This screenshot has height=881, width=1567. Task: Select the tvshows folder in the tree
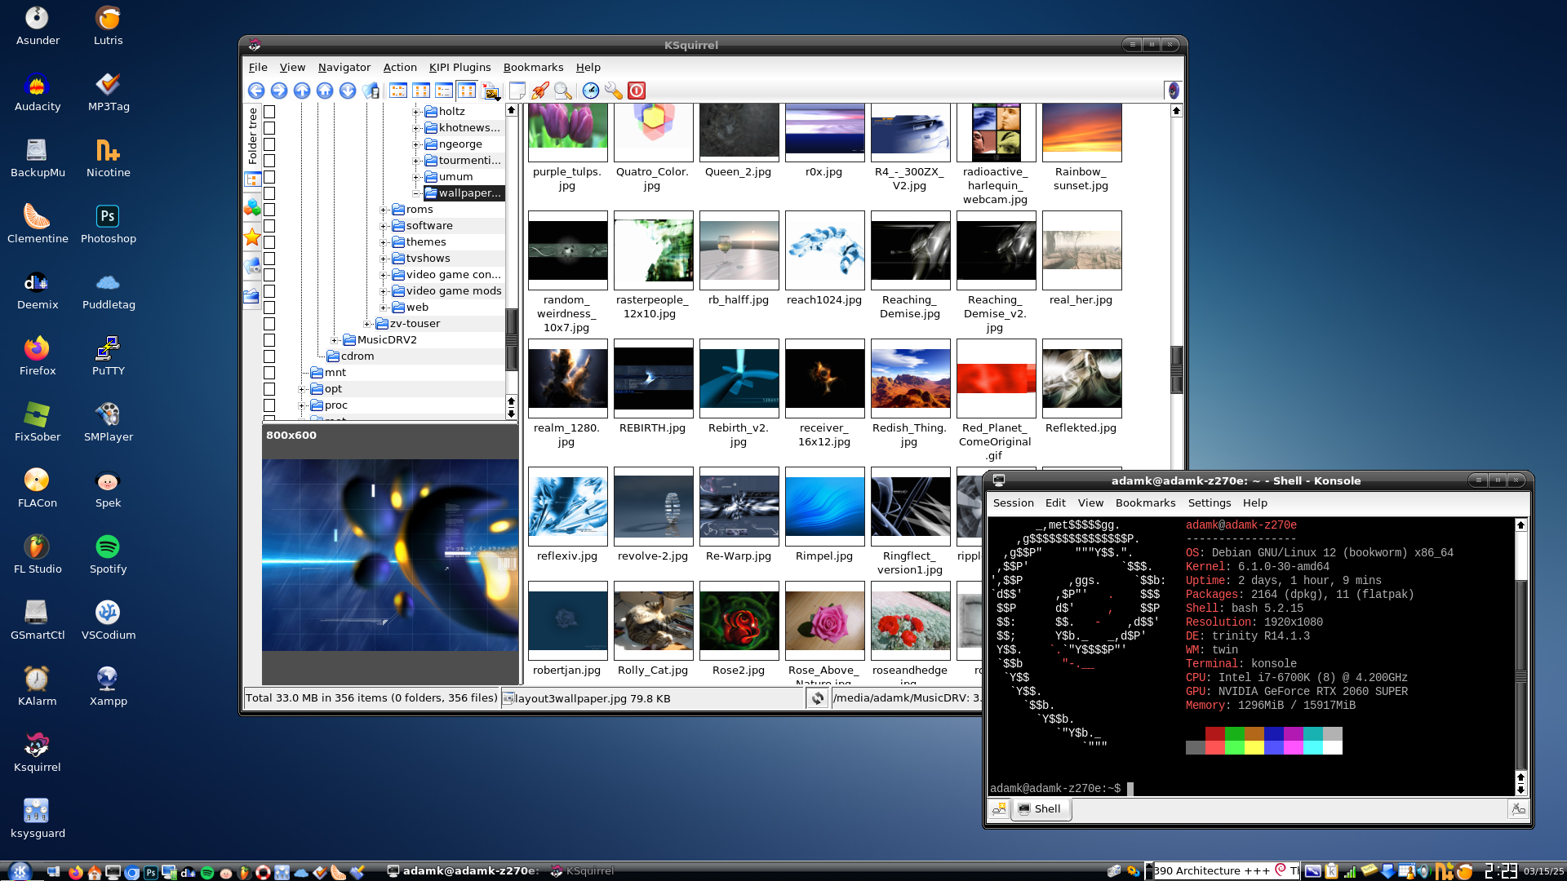pos(428,259)
